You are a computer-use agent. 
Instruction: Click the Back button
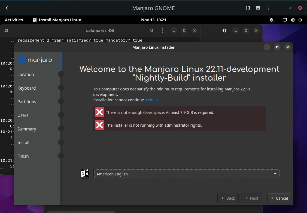point(228,198)
